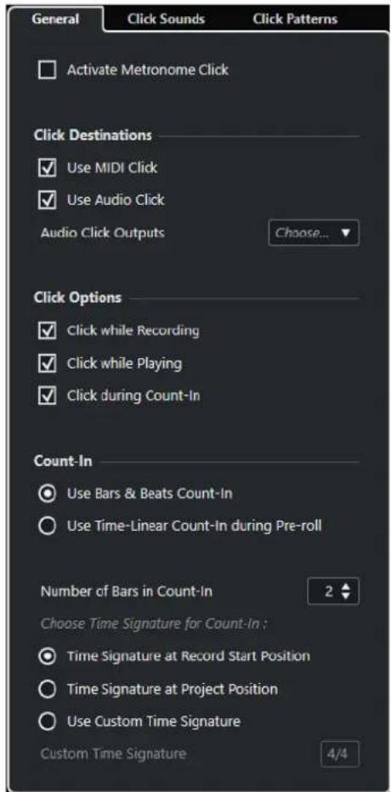The width and height of the screenshot is (391, 792).
Task: Click the Choose... dropdown arrow
Action: (346, 233)
